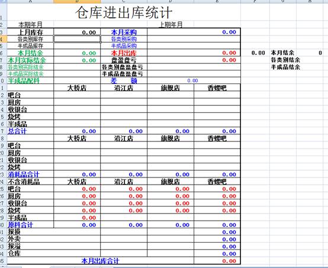328x268 pixels.
Task: Click the 半成品库存 label cell
Action: (30, 46)
